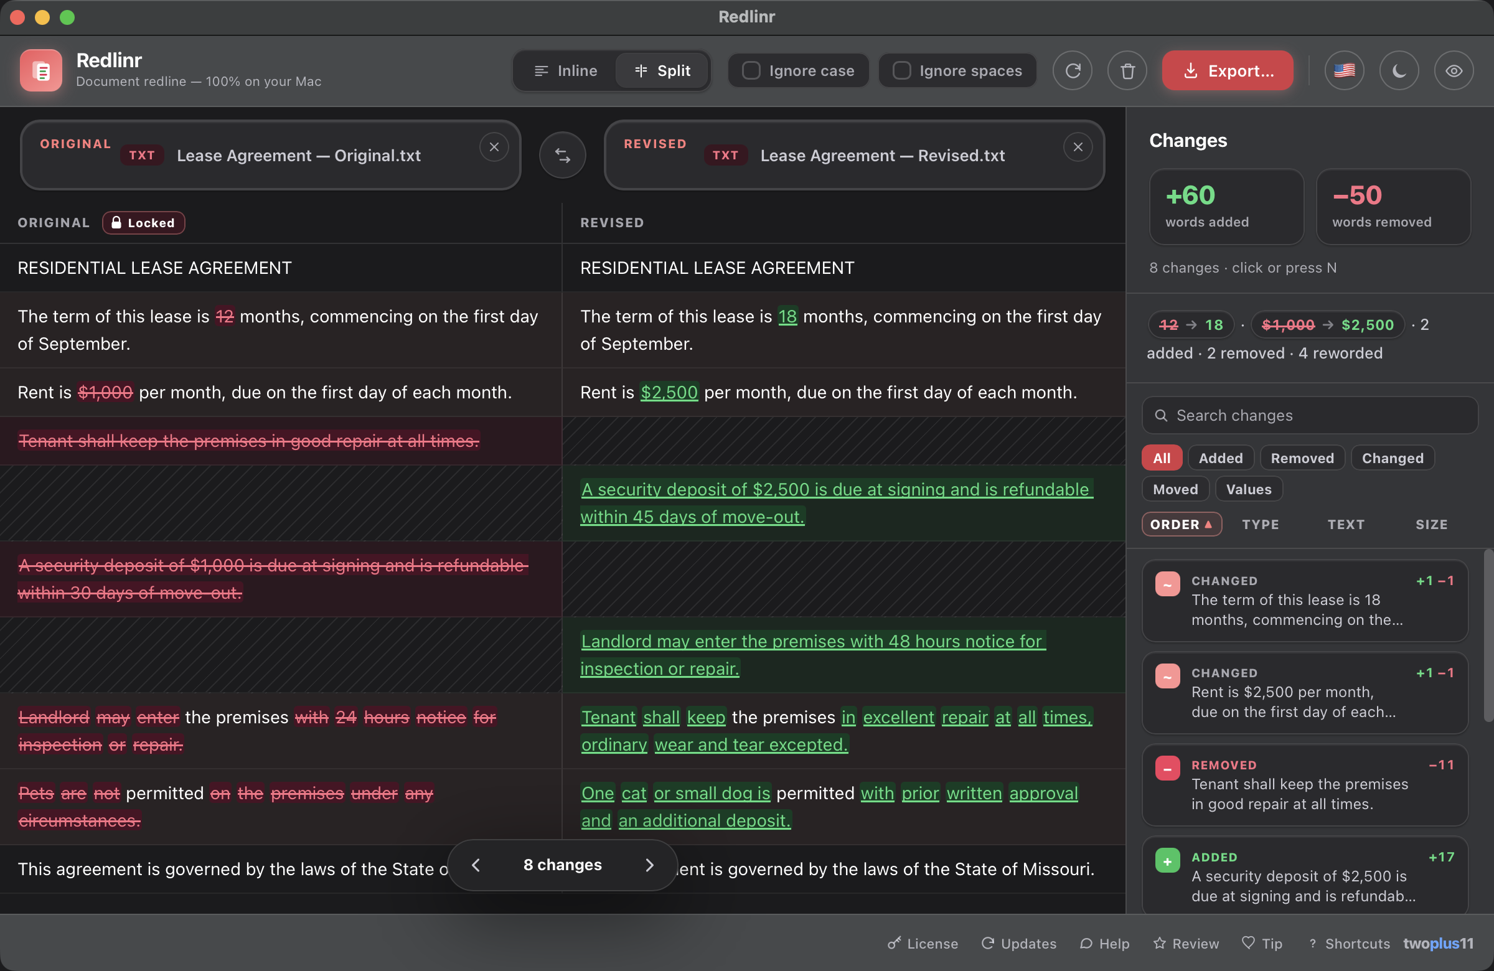Open Help in footer
1494x971 pixels.
pos(1105,944)
